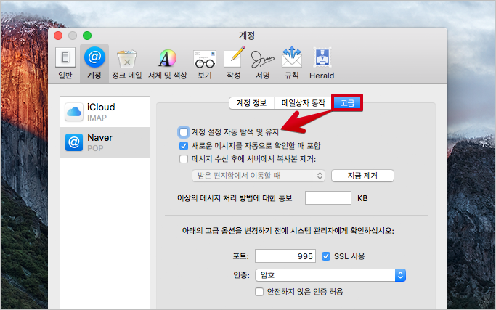The width and height of the screenshot is (496, 310).
Task: Open 서체 및 색상 fonts and colors pane
Action: point(168,63)
